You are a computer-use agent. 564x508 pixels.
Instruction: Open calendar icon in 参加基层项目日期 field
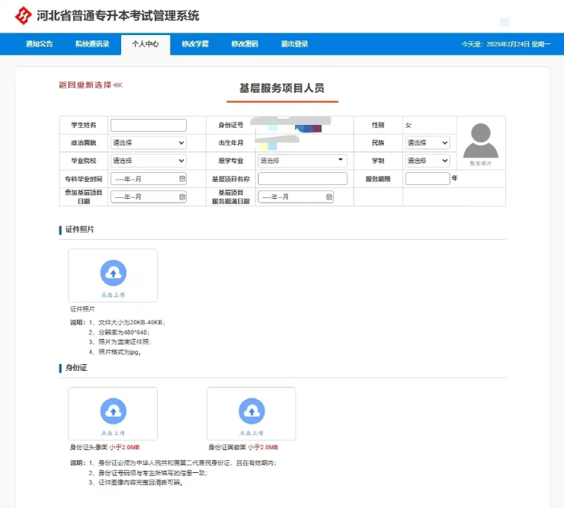(x=182, y=196)
